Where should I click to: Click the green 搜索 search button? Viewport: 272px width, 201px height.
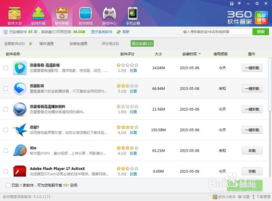tap(260, 32)
